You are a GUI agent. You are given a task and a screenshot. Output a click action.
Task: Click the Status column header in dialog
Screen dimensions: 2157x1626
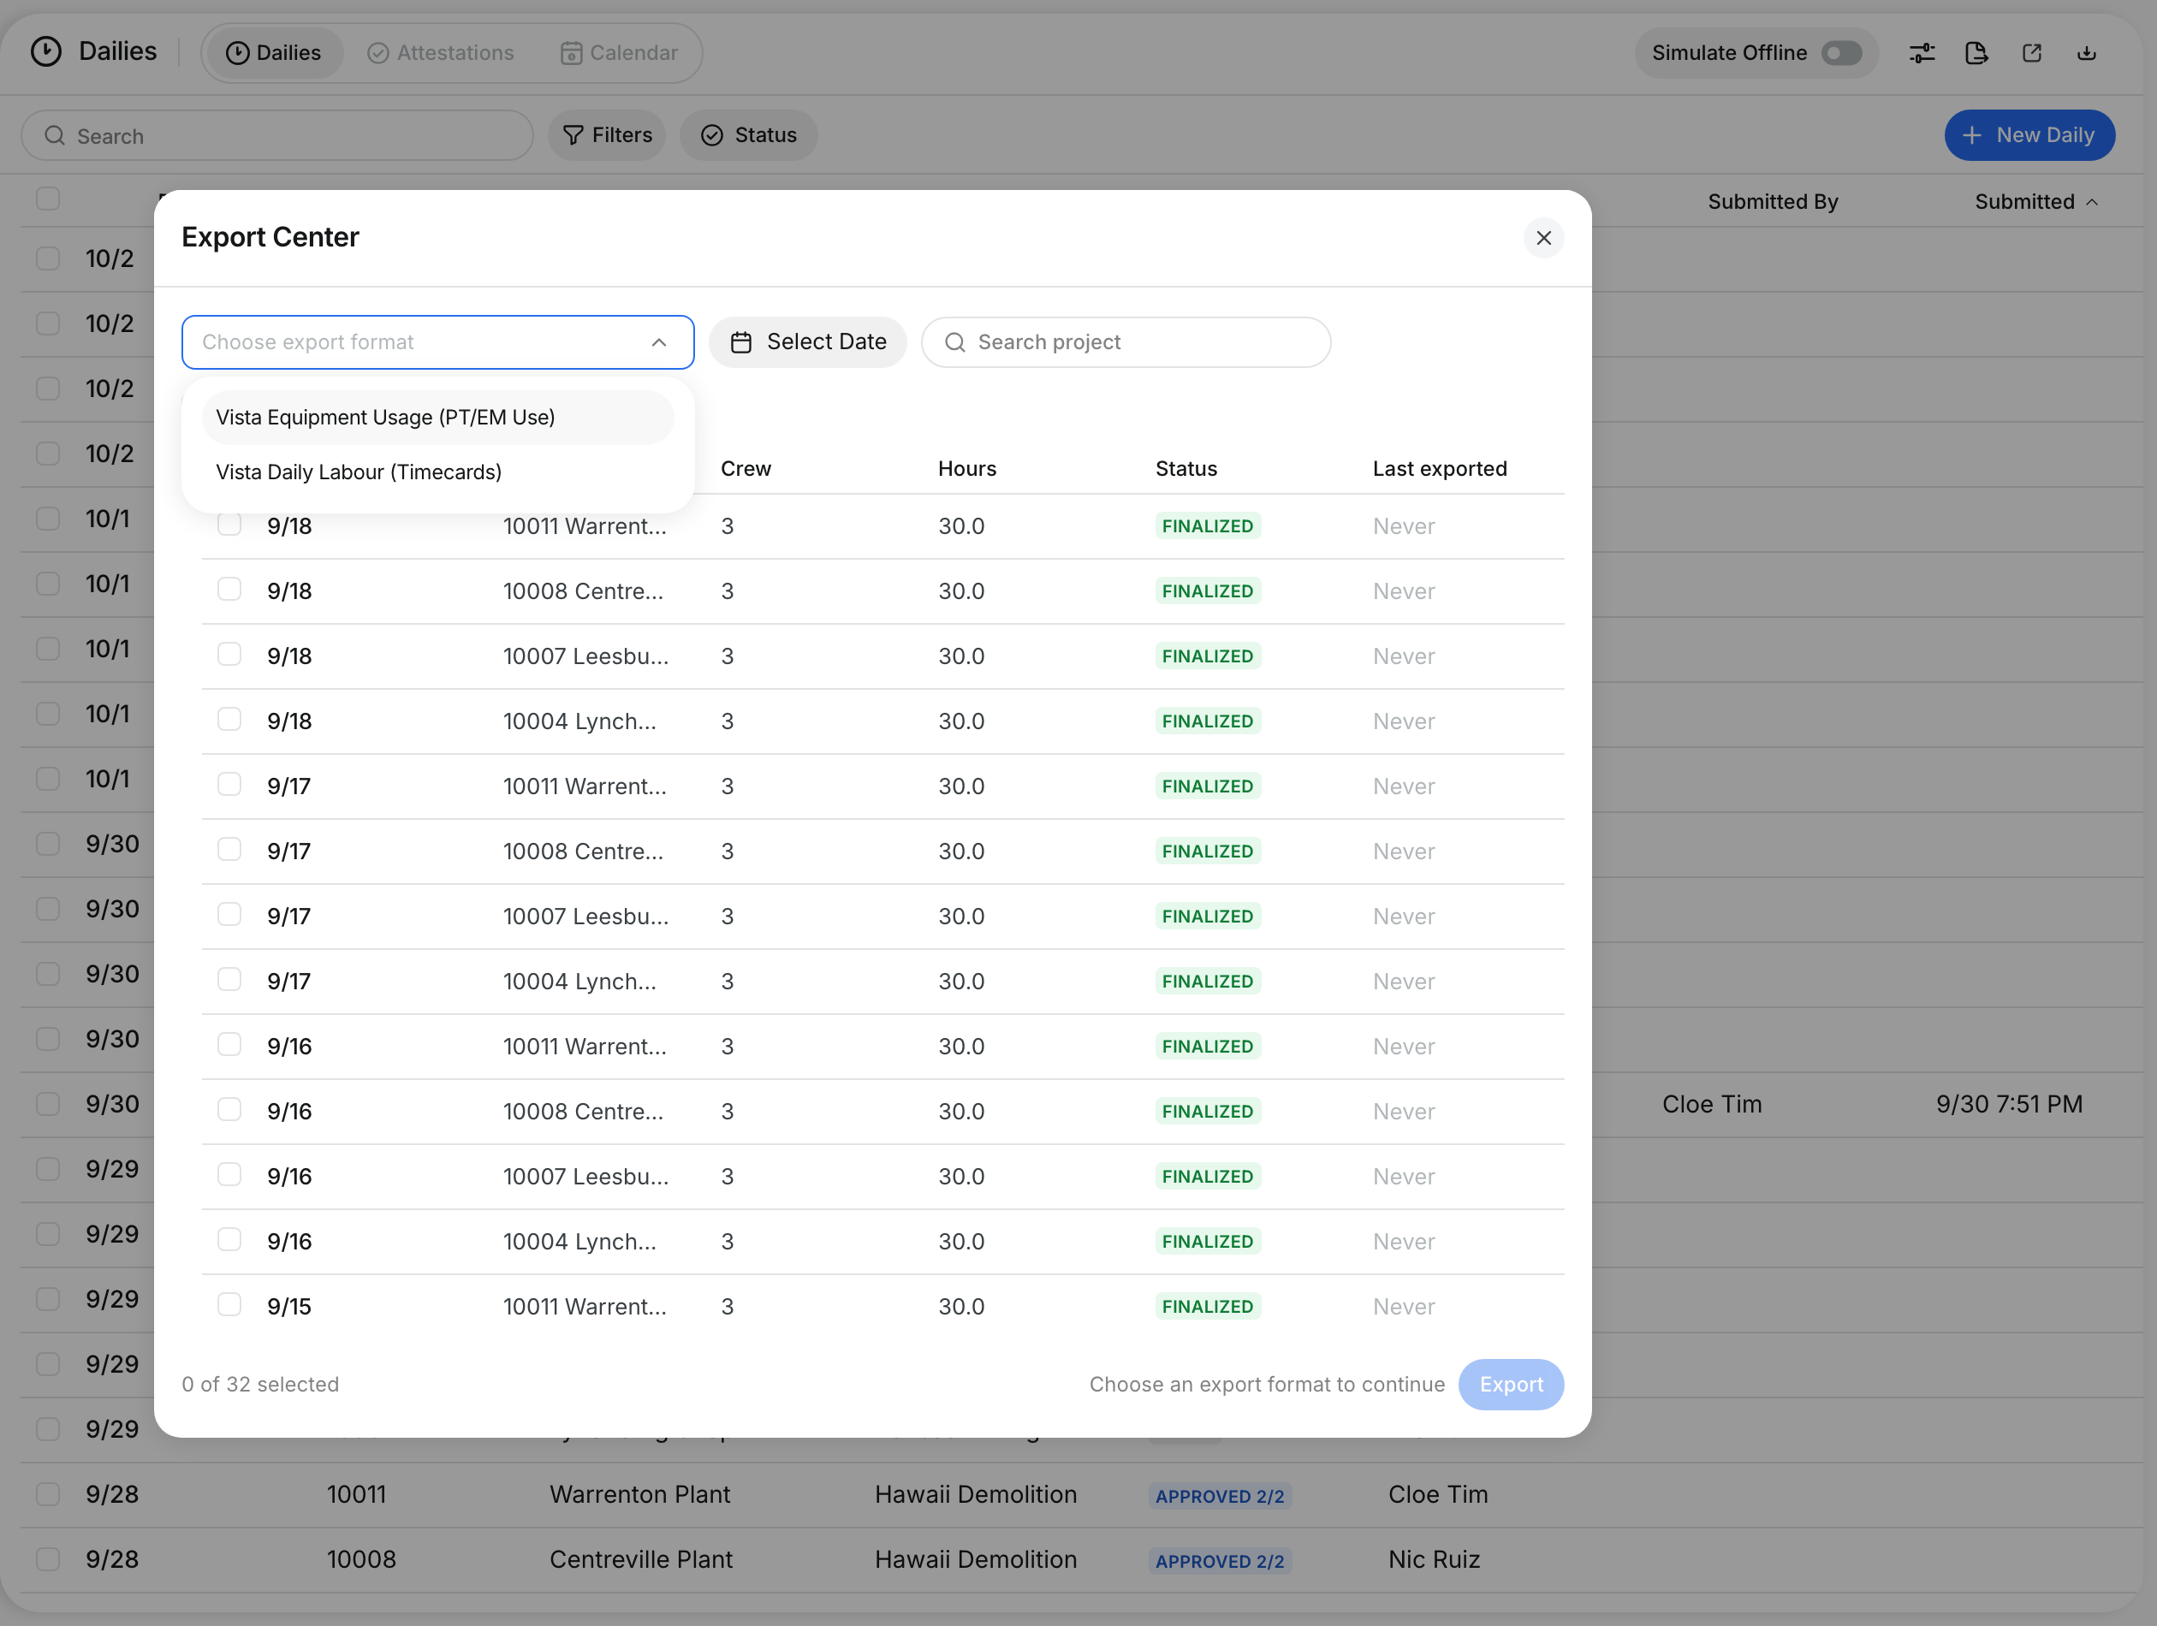(1185, 469)
